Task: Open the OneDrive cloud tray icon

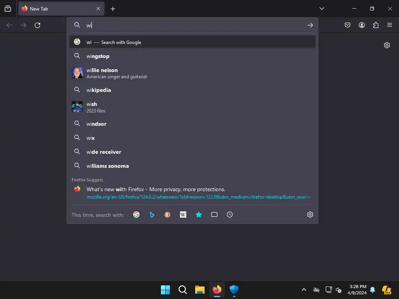Action: click(x=316, y=290)
